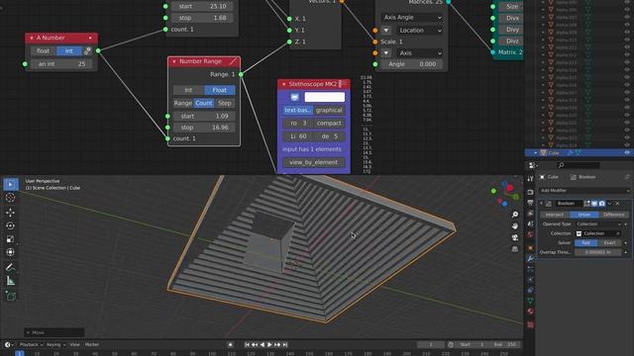Select the Annotate pencil tool

pos(11,267)
